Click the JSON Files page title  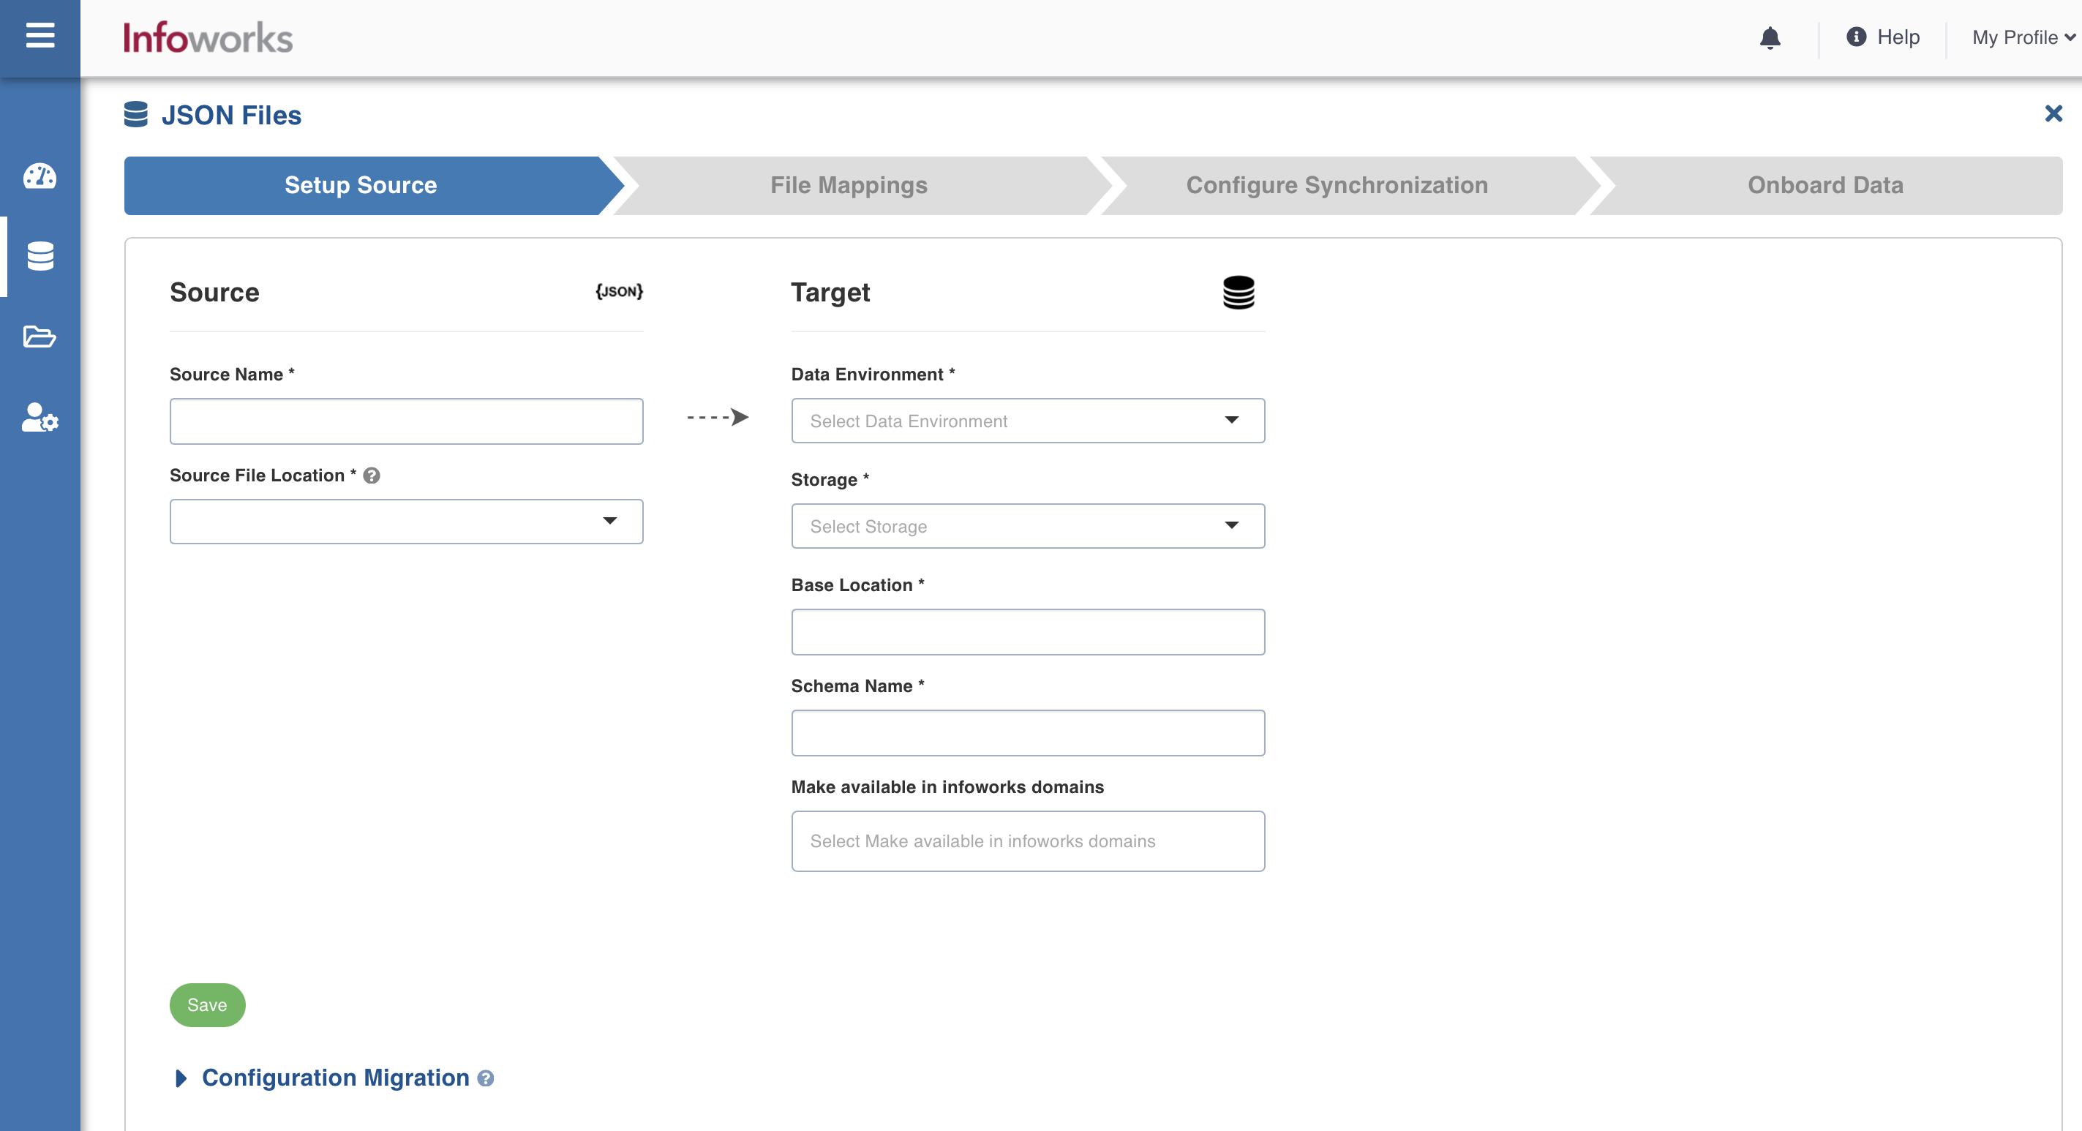pos(231,115)
